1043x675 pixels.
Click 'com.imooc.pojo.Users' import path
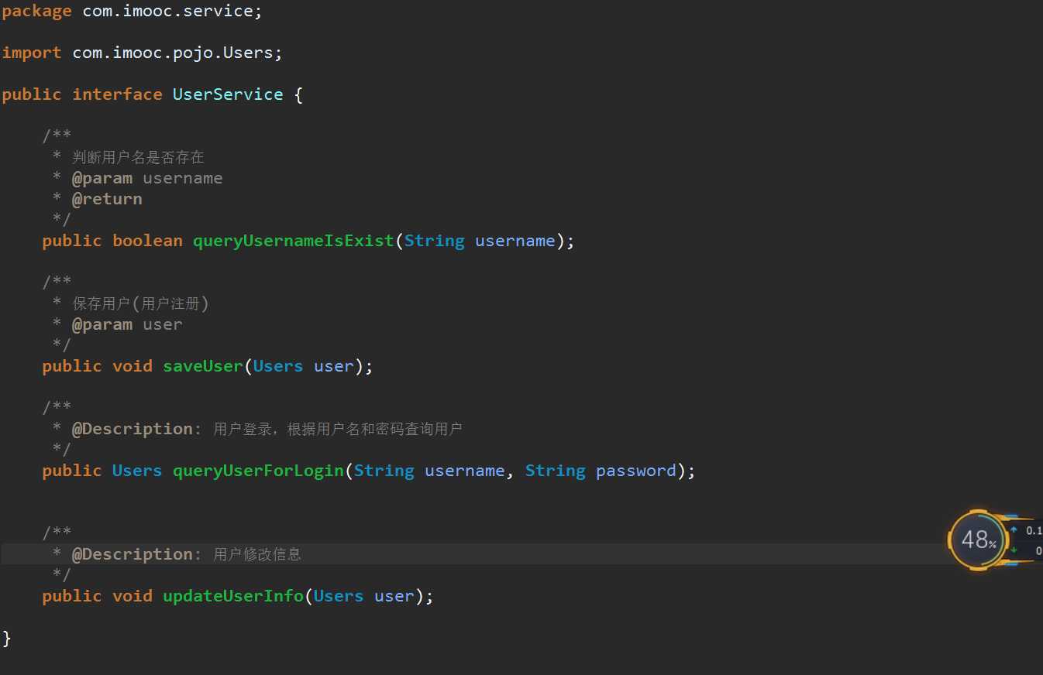173,53
